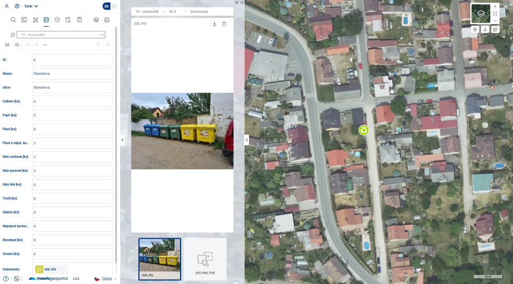
Task: Toggle the checkbox beside TO - stanoviště
Action: point(13,35)
